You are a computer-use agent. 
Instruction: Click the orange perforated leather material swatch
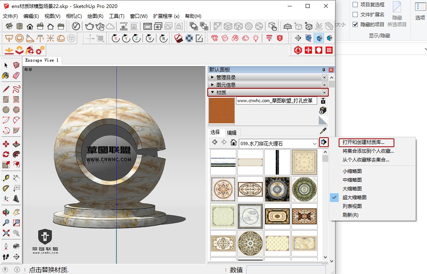[222, 111]
